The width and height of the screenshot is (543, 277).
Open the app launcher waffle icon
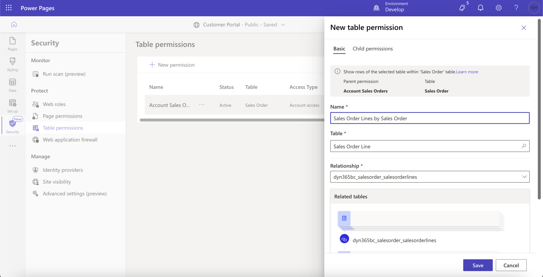point(9,8)
